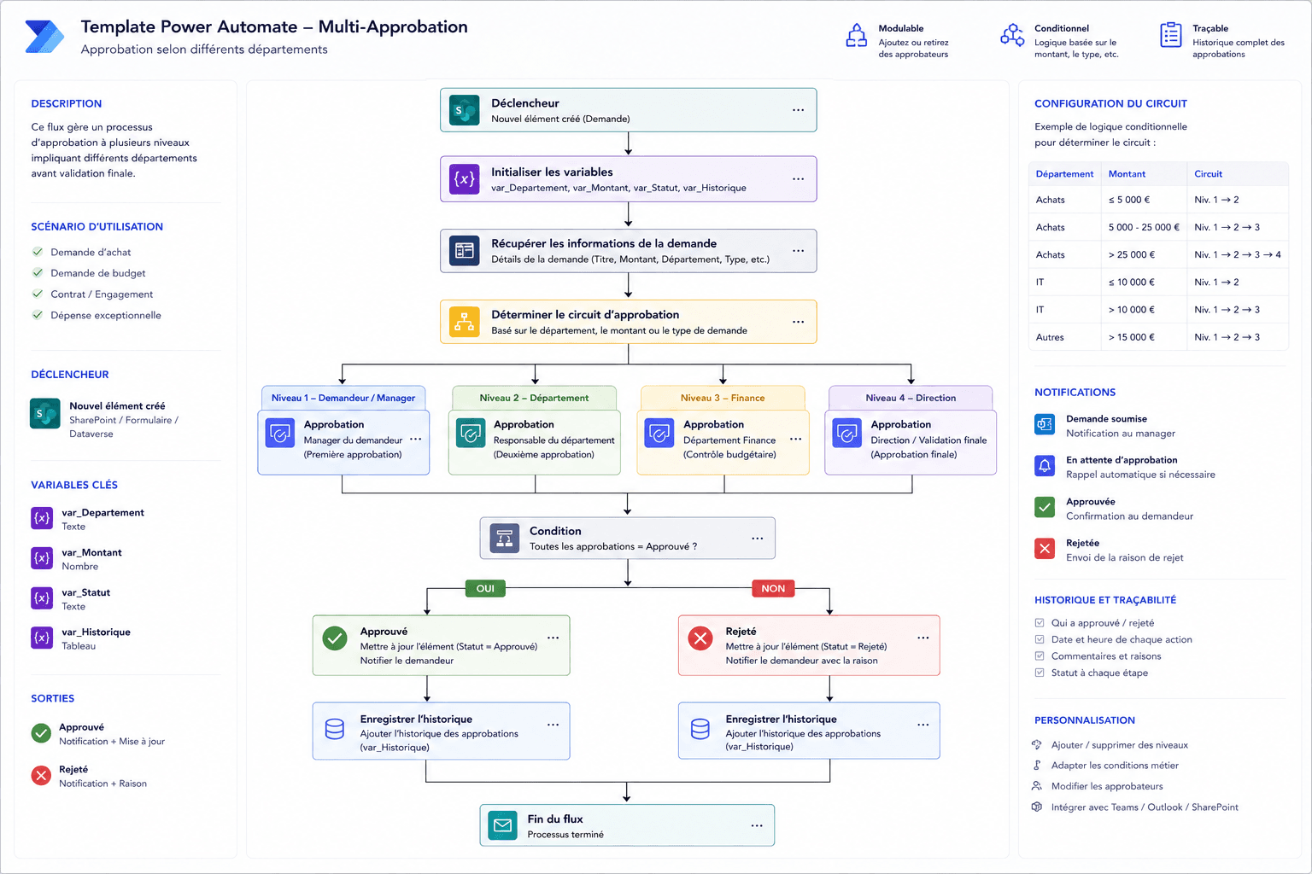Click the red Rejeté icon under Sorties
The height and width of the screenshot is (874, 1312).
(41, 775)
